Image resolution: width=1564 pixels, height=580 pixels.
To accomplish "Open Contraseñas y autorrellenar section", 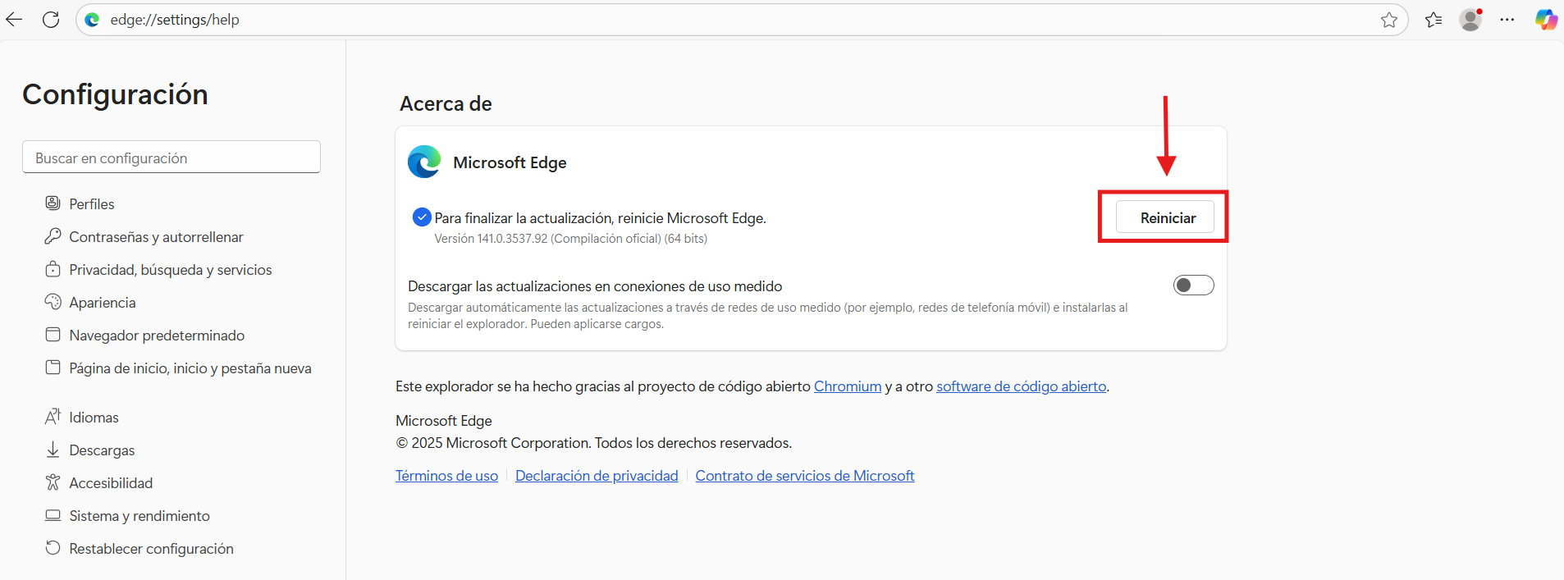I will 156,237.
